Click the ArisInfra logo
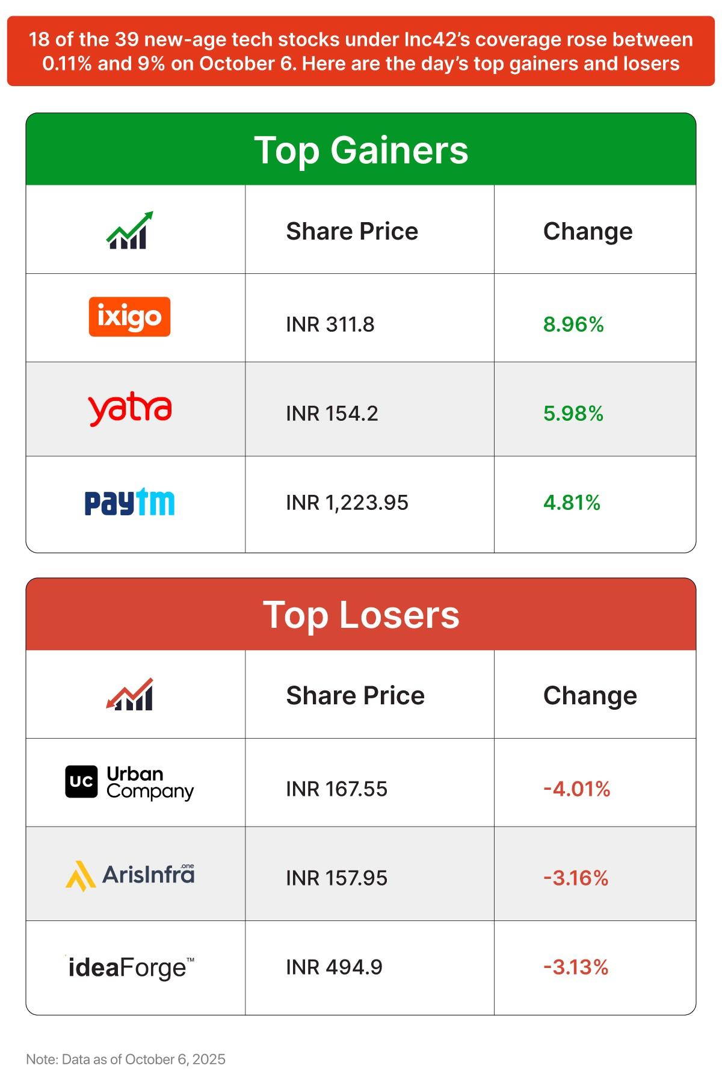This screenshot has height=1092, width=722. click(130, 875)
